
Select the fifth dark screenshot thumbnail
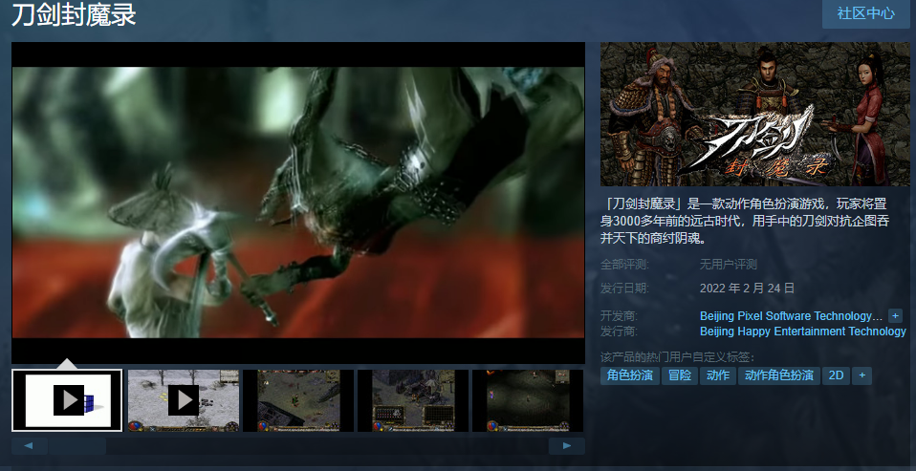[x=528, y=400]
